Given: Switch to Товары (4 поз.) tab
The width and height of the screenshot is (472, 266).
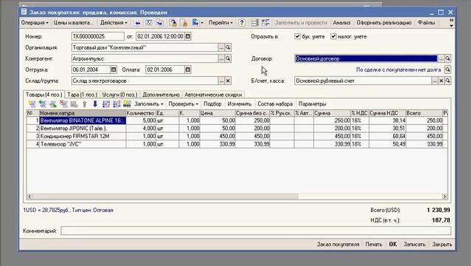Looking at the screenshot, I should click(44, 95).
